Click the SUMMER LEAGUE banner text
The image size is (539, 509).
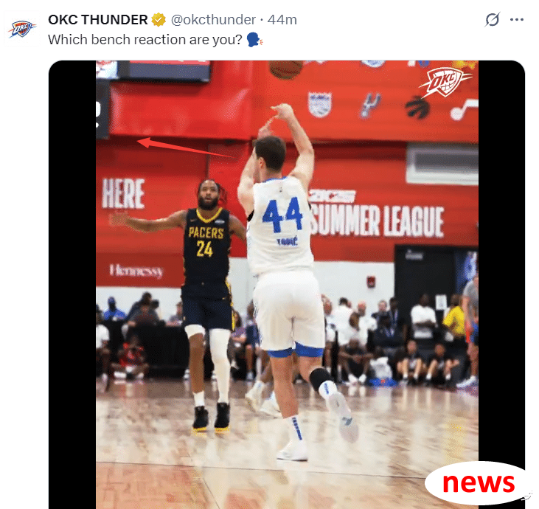point(377,222)
